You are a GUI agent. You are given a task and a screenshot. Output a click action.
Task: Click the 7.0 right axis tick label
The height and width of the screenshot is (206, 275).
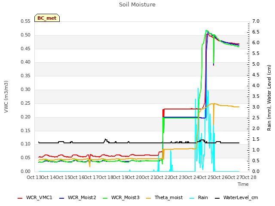(x=256, y=21)
